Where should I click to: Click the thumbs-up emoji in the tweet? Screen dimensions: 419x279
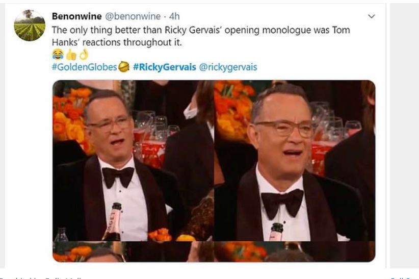71,55
